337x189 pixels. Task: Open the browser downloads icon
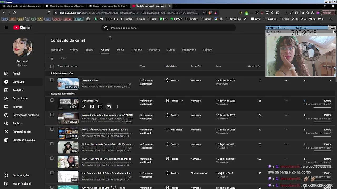(286, 13)
